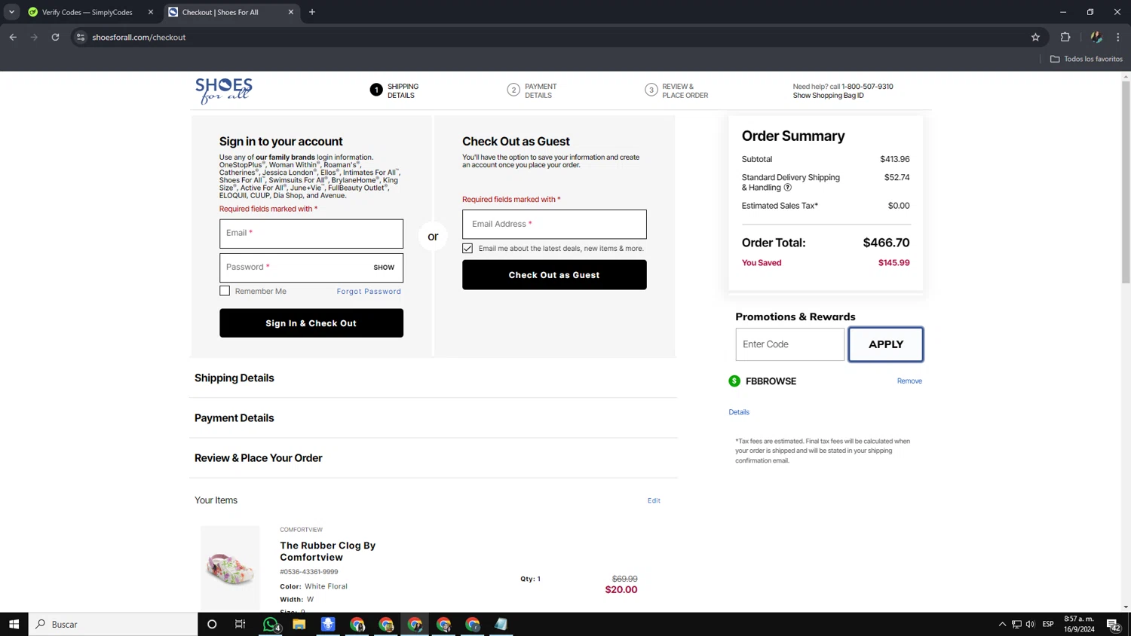Click the Rubber Clog product thumbnail
This screenshot has height=636, width=1131.
230,567
